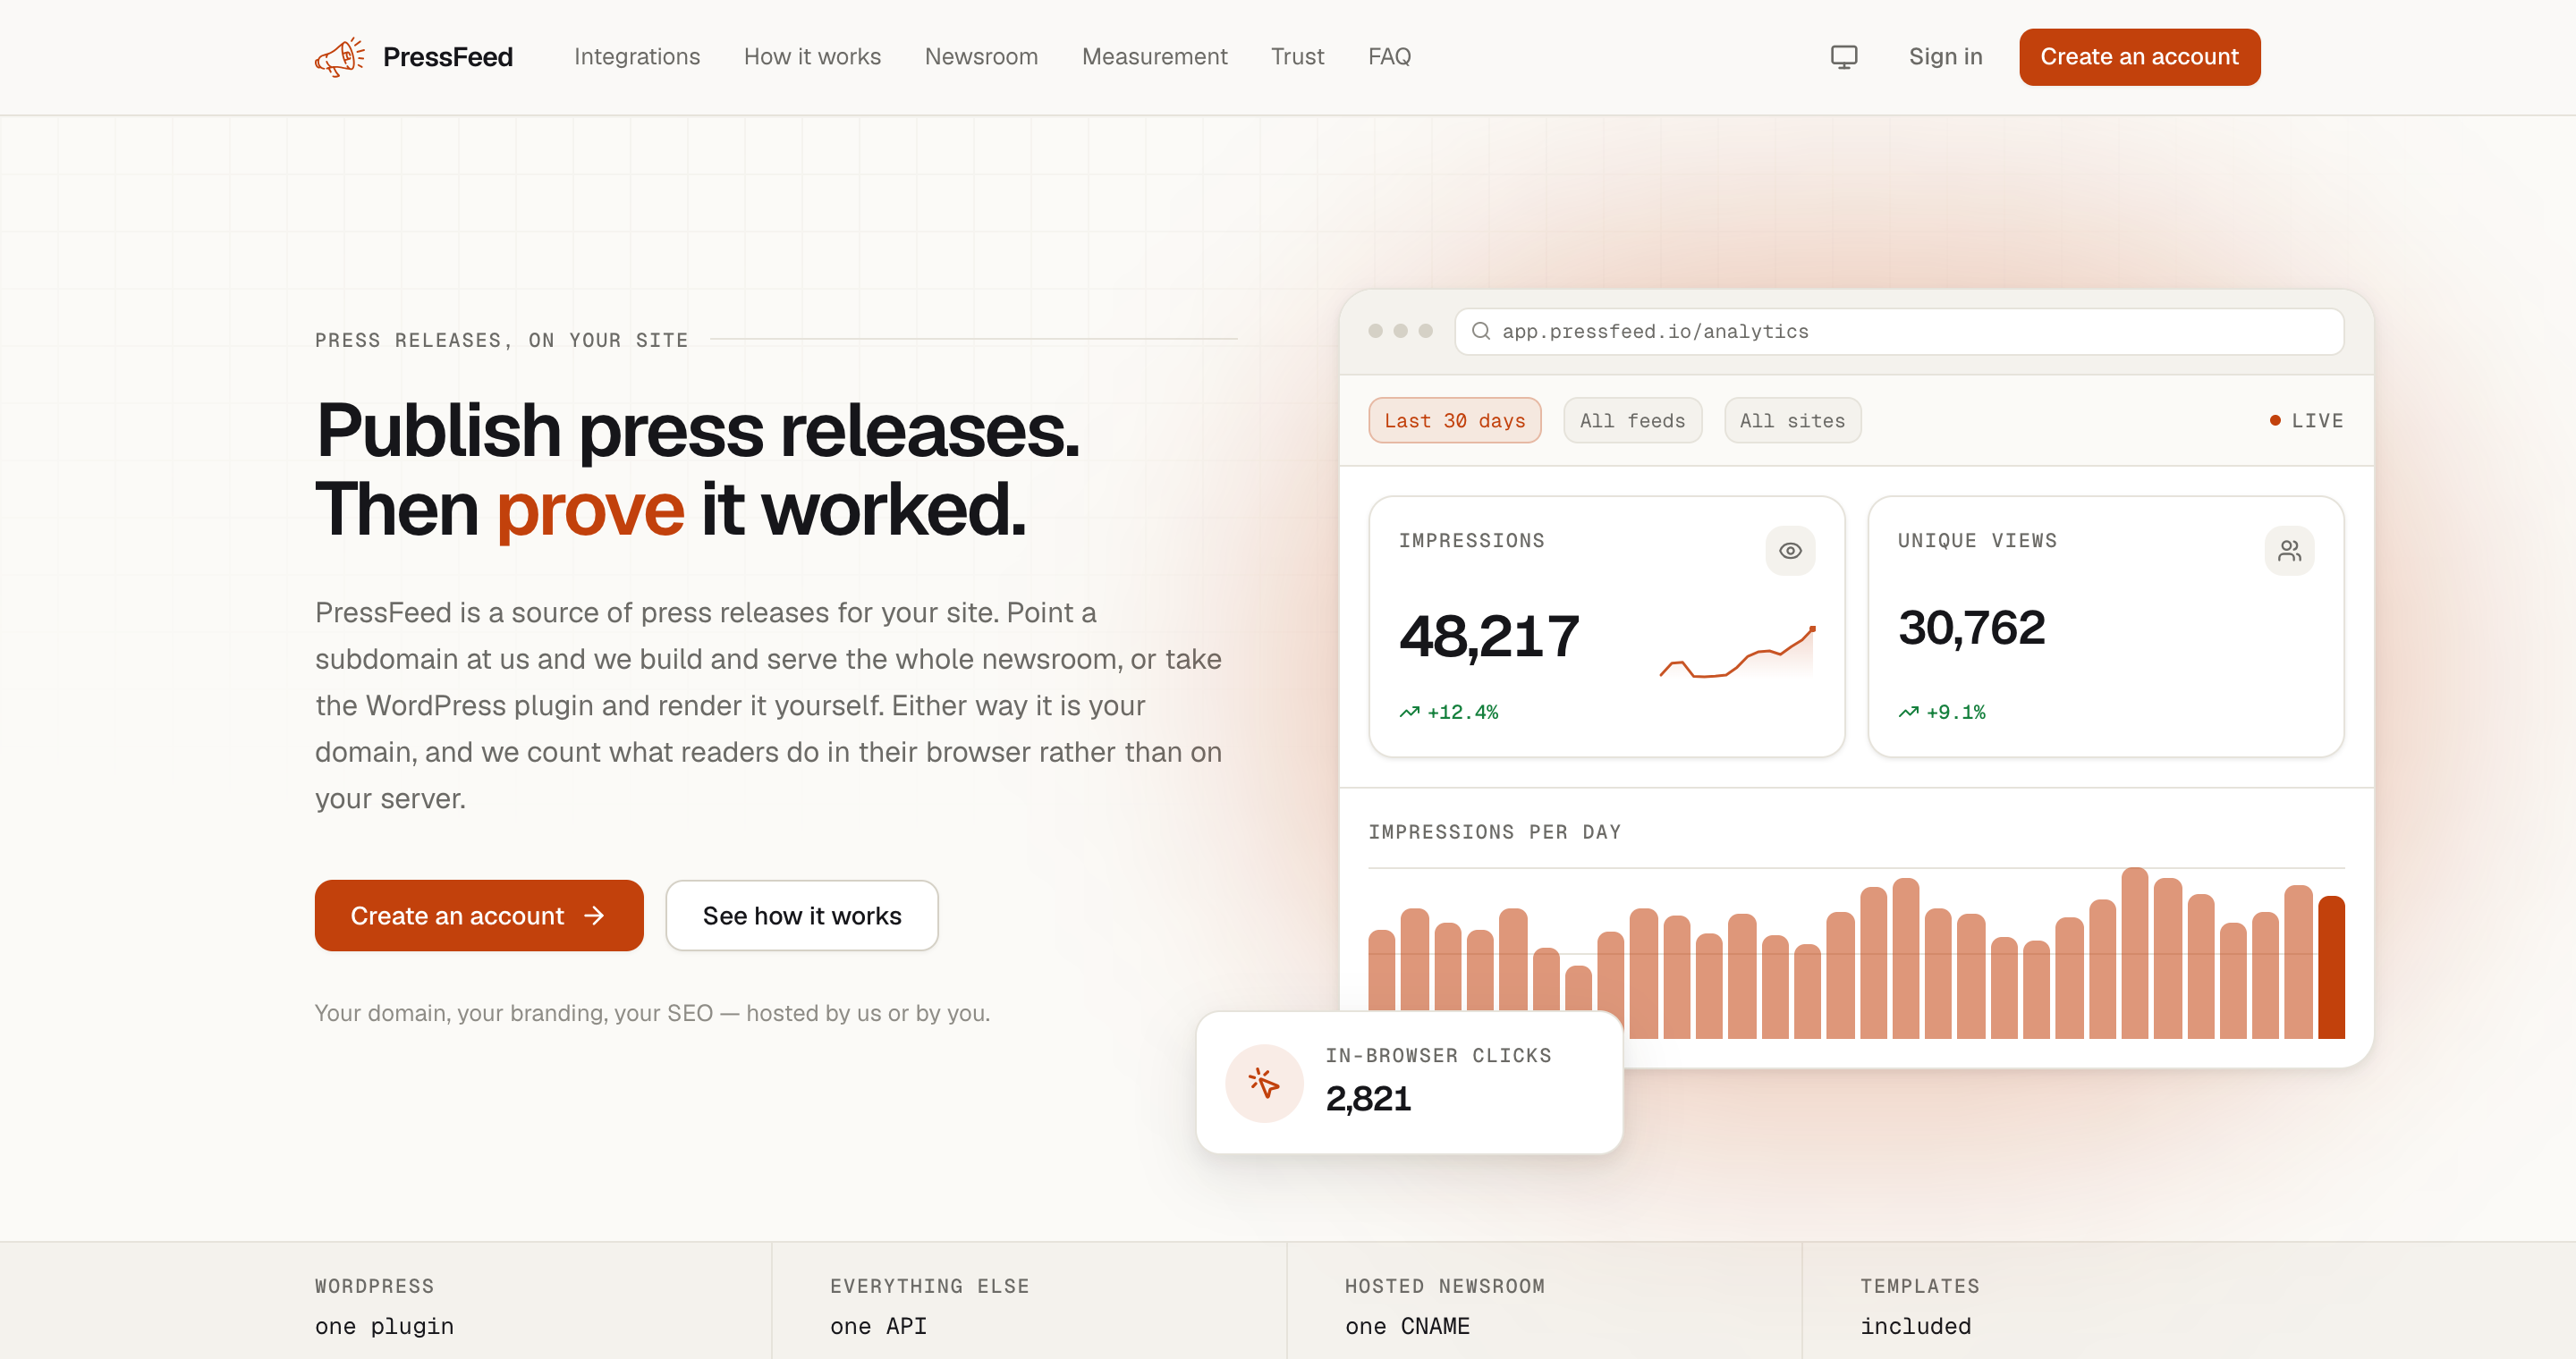Click the eye icon on Impressions card
The width and height of the screenshot is (2576, 1359).
pyautogui.click(x=1789, y=551)
